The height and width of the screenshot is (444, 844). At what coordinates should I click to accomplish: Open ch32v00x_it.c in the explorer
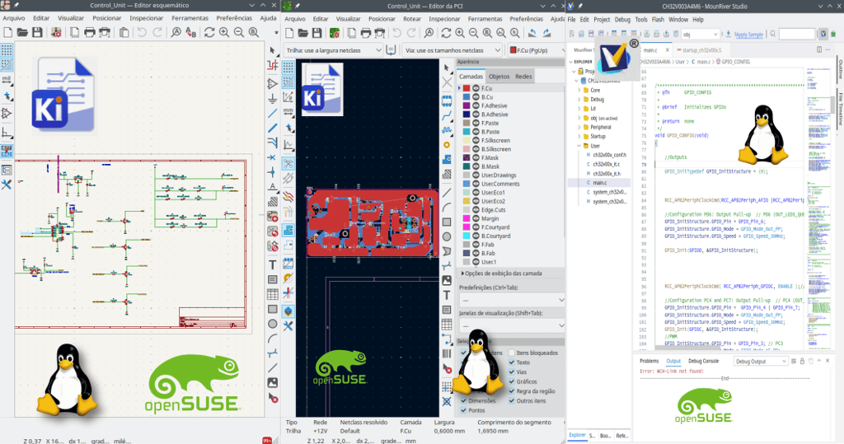coord(606,164)
